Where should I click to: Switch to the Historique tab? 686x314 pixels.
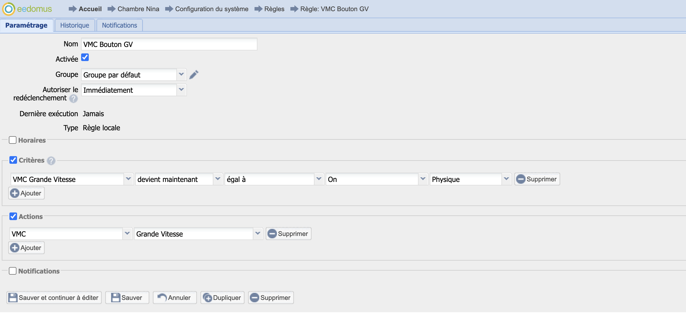pos(75,26)
